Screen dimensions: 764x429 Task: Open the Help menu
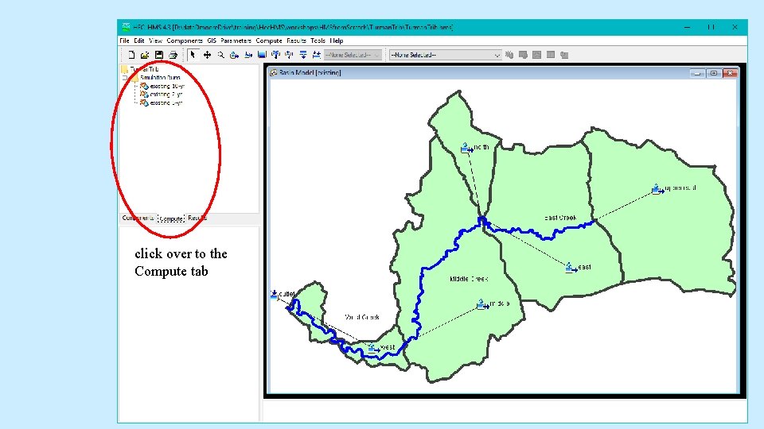pos(336,41)
